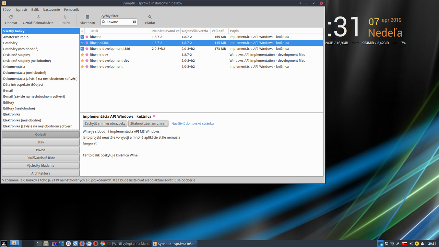Select the Architektúra filter button
Image resolution: width=439 pixels, height=247 pixels.
[41, 173]
